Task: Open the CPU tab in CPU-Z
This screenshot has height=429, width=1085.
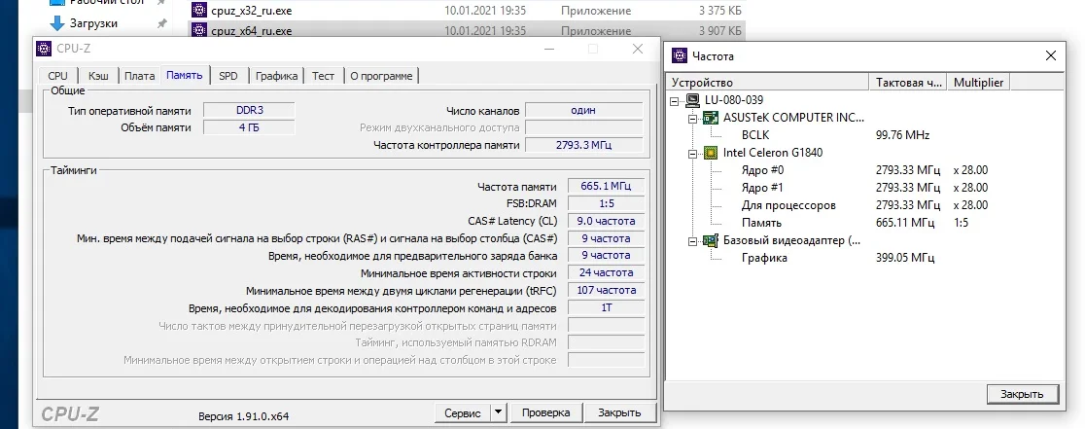Action: [58, 76]
